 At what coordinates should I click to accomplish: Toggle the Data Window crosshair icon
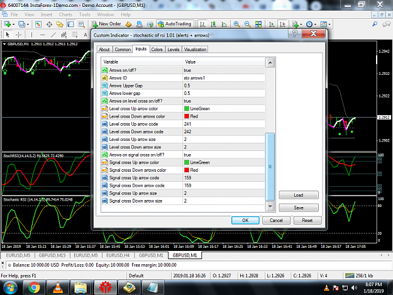pyautogui.click(x=50, y=25)
